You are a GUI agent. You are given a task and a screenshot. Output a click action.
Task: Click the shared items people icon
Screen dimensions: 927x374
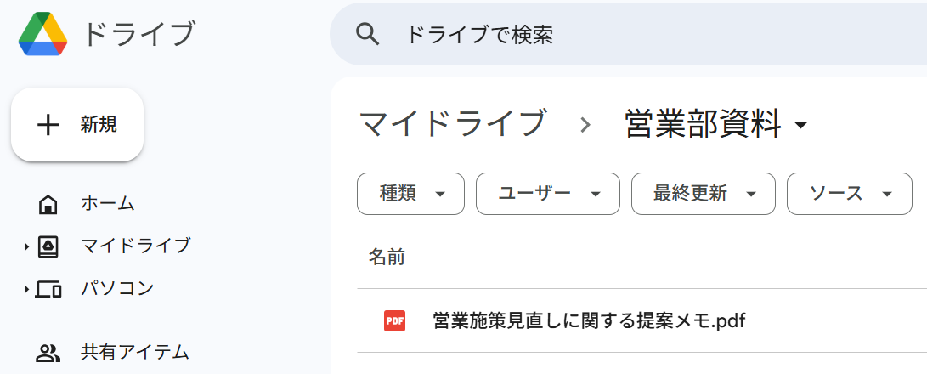click(x=48, y=353)
